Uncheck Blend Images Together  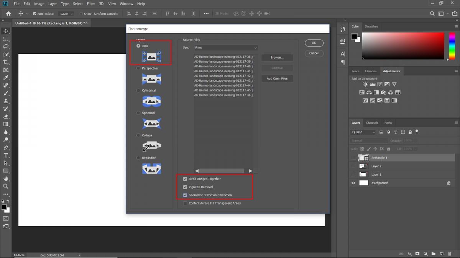click(185, 179)
